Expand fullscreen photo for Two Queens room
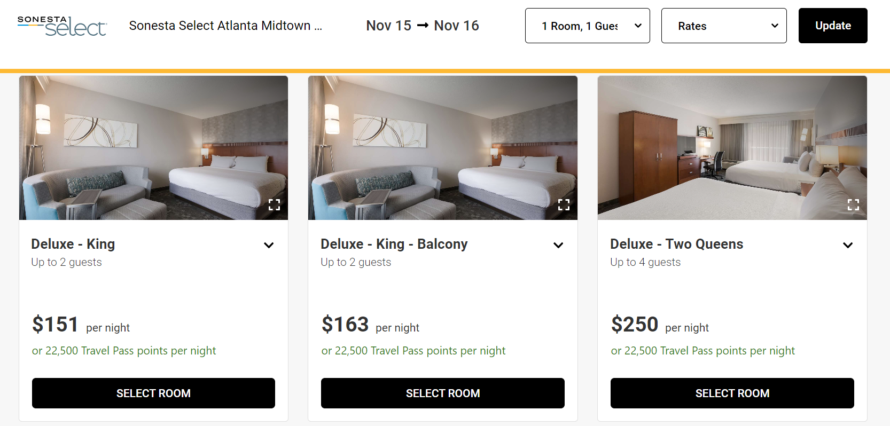 [x=853, y=204]
